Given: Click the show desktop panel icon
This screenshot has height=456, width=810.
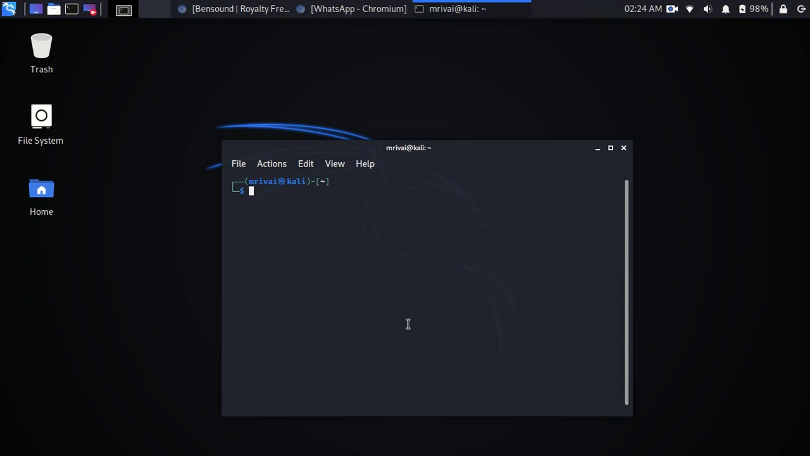Looking at the screenshot, I should (36, 9).
